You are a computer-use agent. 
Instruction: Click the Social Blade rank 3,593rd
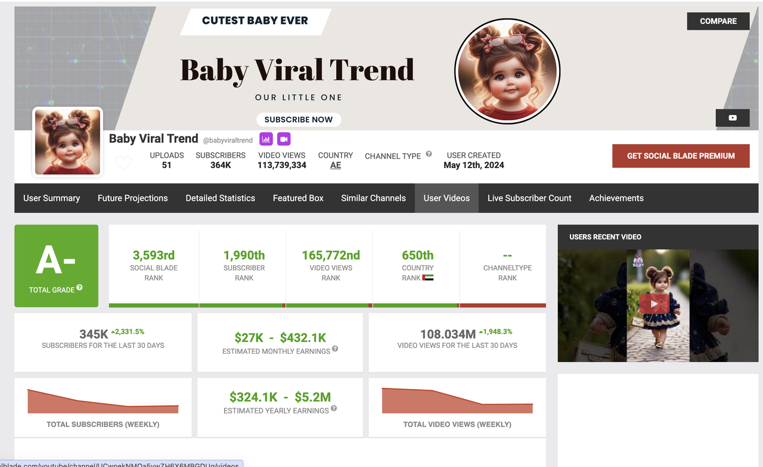pos(154,255)
